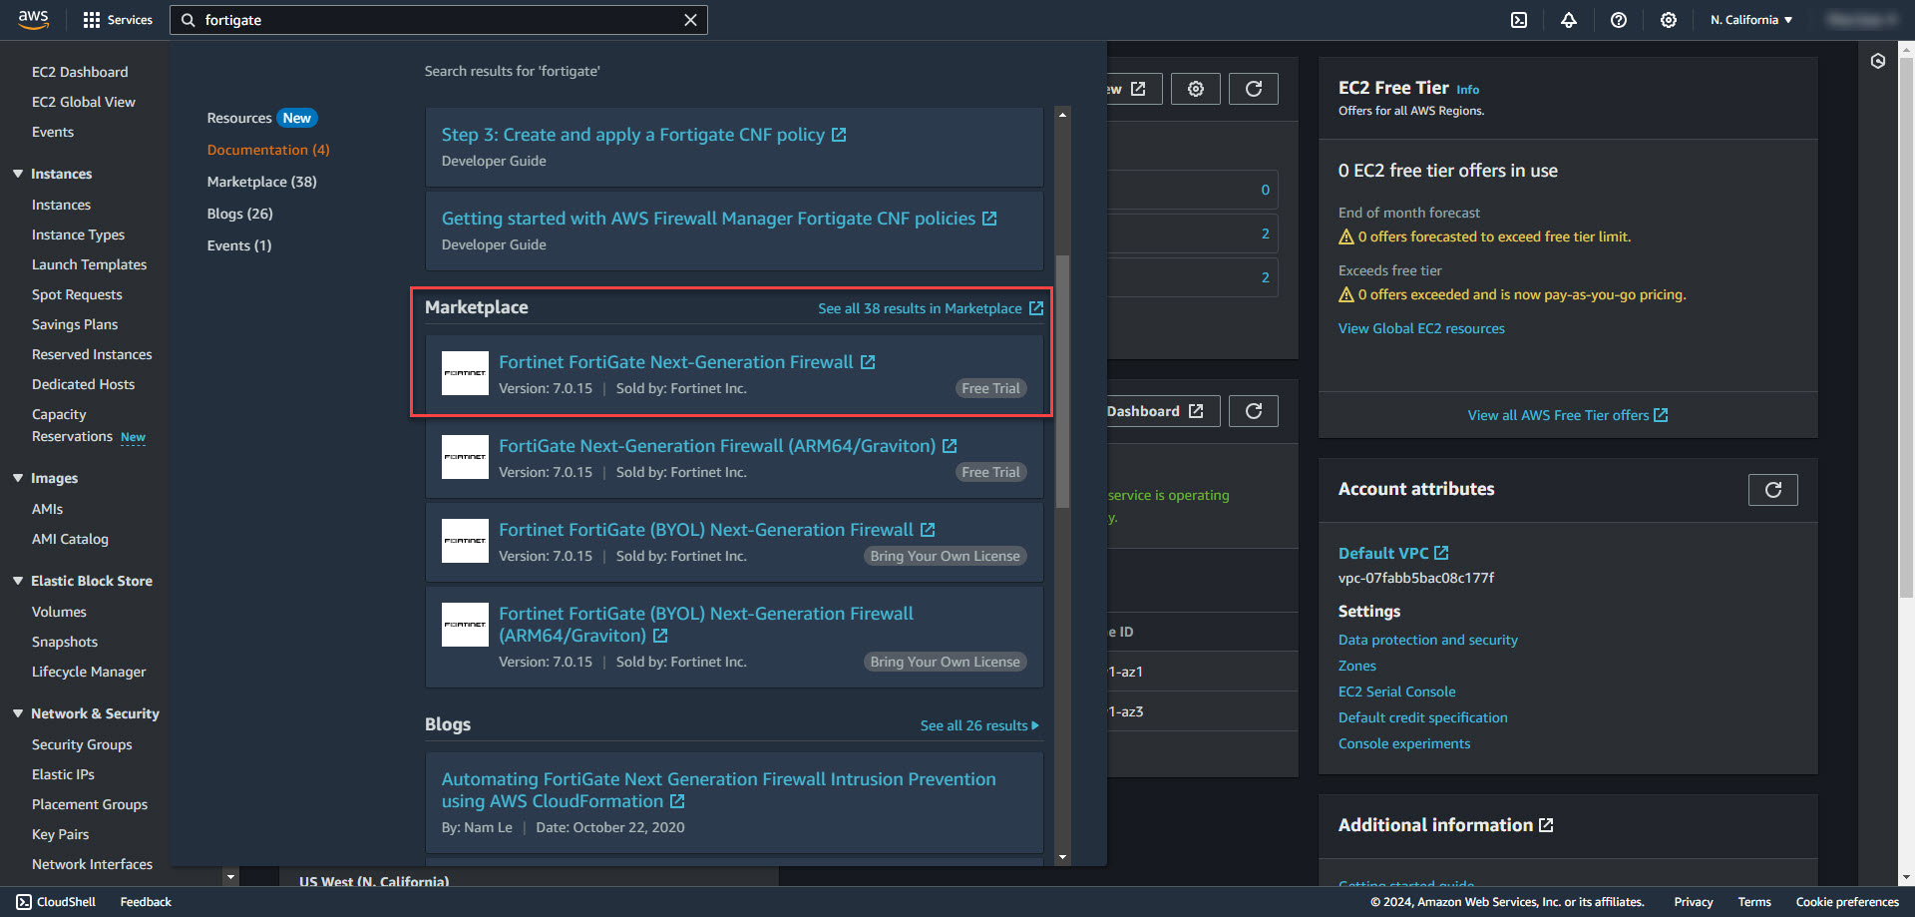Screen dimensions: 1915x917
Task: Open CloudShell in the footer
Action: pos(57,902)
